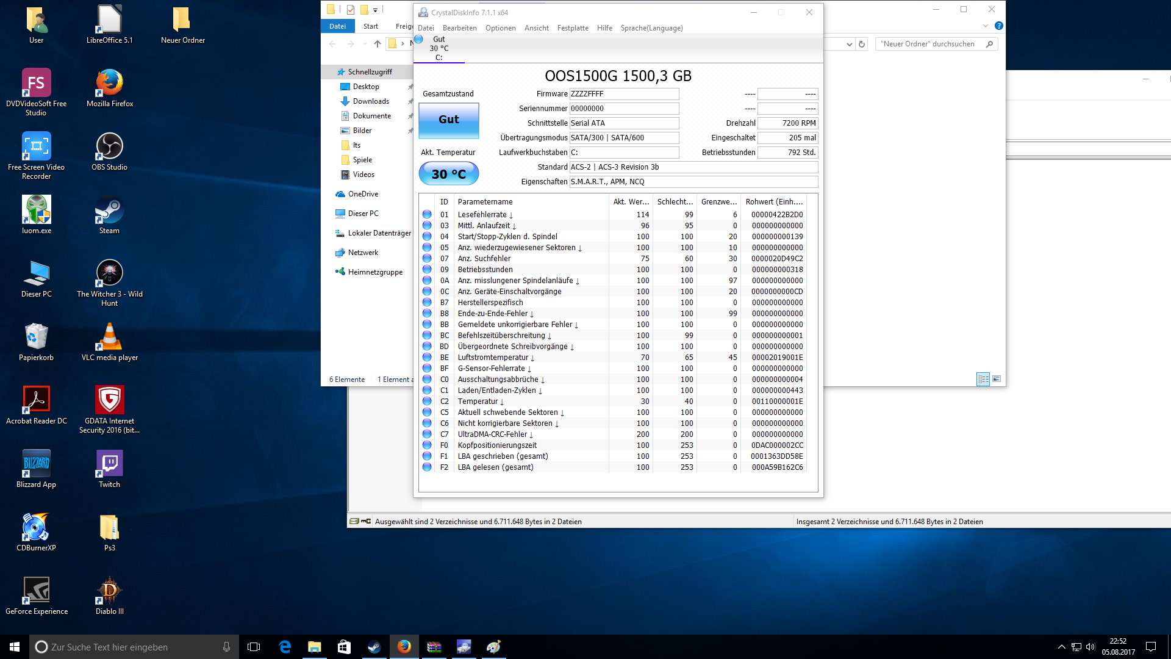Click the Gut health status button
This screenshot has width=1171, height=659.
(x=448, y=120)
